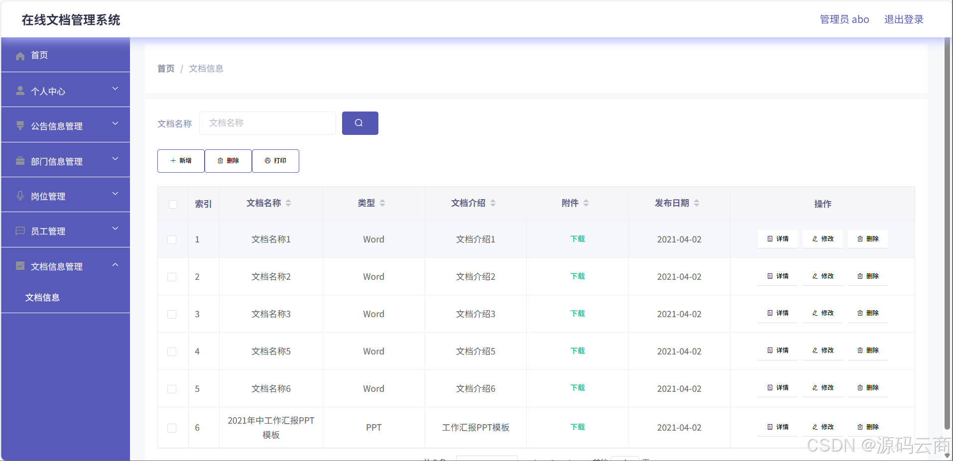The image size is (953, 461).
Task: Expand the 岗位管理 menu chevron
Action: 115,194
